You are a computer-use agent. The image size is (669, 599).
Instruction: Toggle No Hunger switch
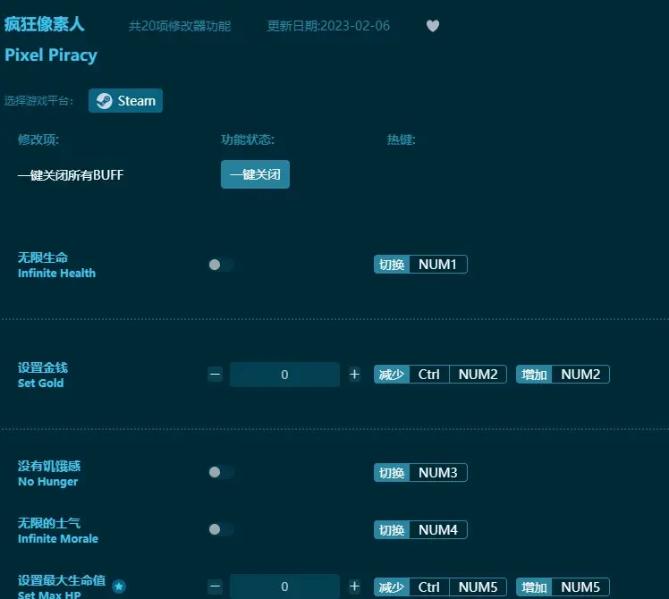pyautogui.click(x=221, y=472)
